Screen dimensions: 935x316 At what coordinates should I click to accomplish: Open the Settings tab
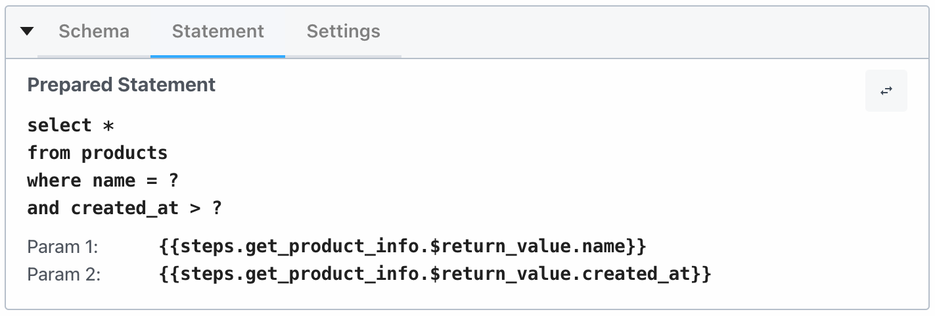(x=344, y=32)
